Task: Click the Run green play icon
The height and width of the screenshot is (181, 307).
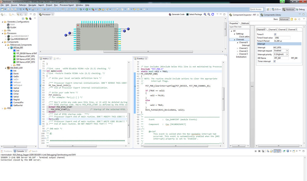Action: click(x=87, y=10)
